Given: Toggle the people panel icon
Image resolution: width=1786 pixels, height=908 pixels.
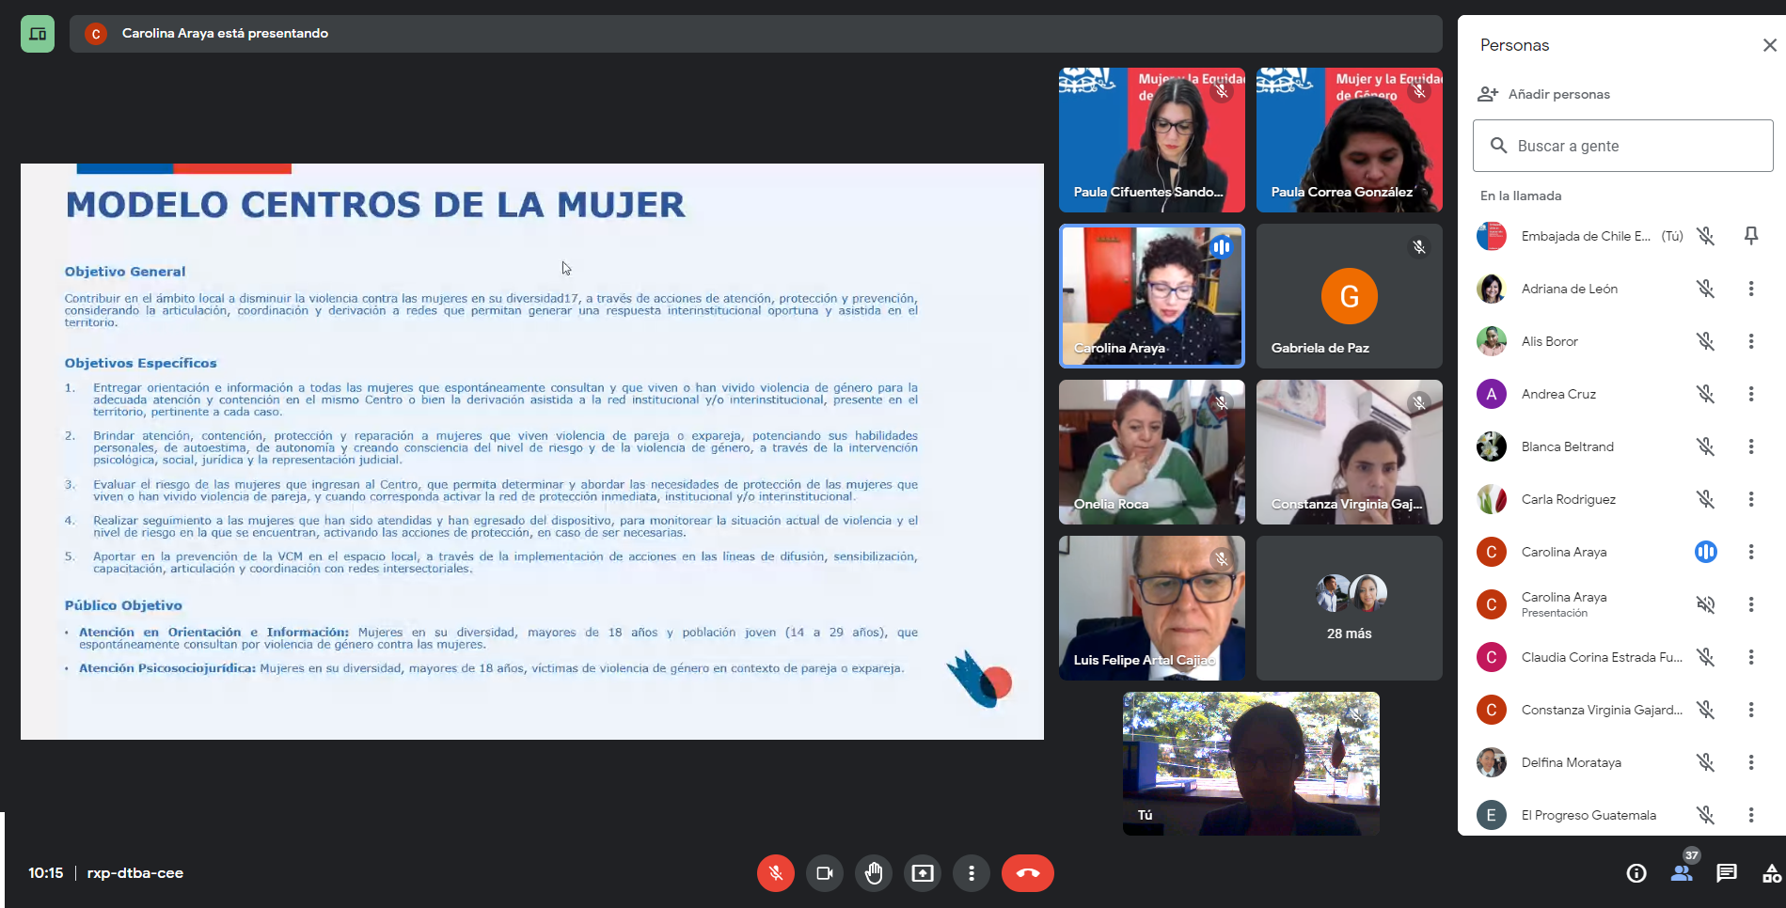Looking at the screenshot, I should pos(1682,873).
